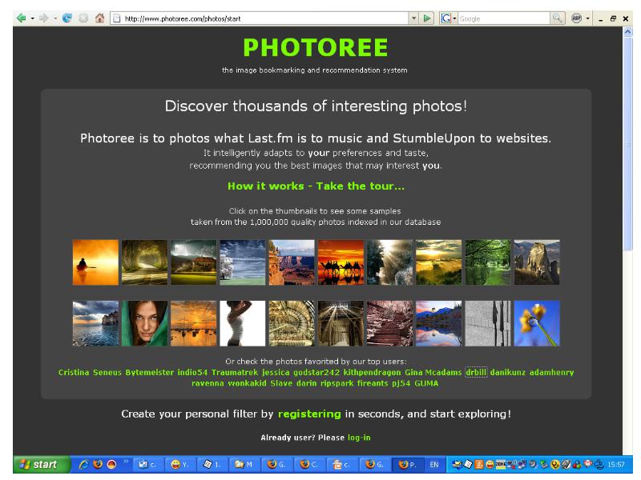Viewport: 641px width, 480px height.
Task: Open the woman in white top thumbnail
Action: (x=243, y=323)
